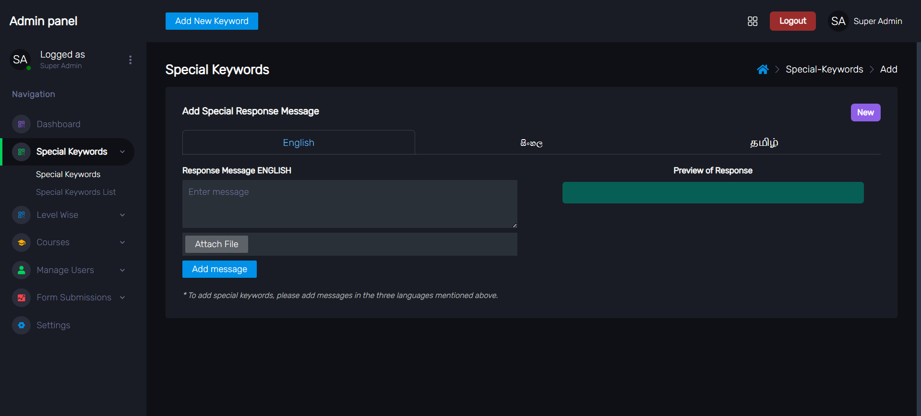Screen dimensions: 921x416
Task: Click the Level Wise sidebar icon
Action: pyautogui.click(x=22, y=215)
